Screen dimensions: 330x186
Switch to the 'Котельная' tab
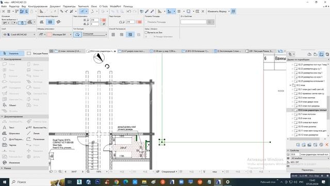(196, 51)
